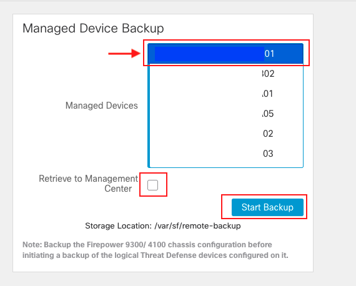This screenshot has height=286, width=356.
Task: Pick the third listed device ending .01
Action: pos(226,94)
